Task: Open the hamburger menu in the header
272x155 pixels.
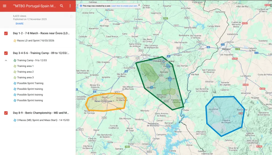Action: pos(5,6)
